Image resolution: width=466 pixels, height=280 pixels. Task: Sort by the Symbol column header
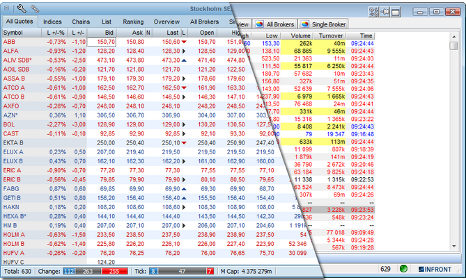coord(22,33)
